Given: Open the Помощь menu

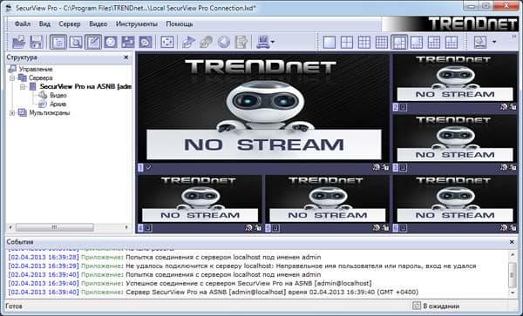Looking at the screenshot, I should pos(180,24).
